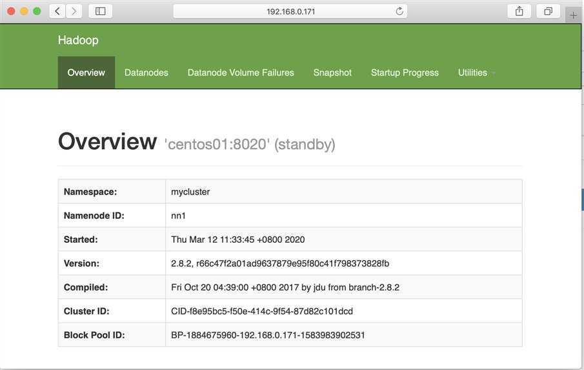Select the Namenode ID value 'nn1'
The image size is (584, 370).
point(178,216)
